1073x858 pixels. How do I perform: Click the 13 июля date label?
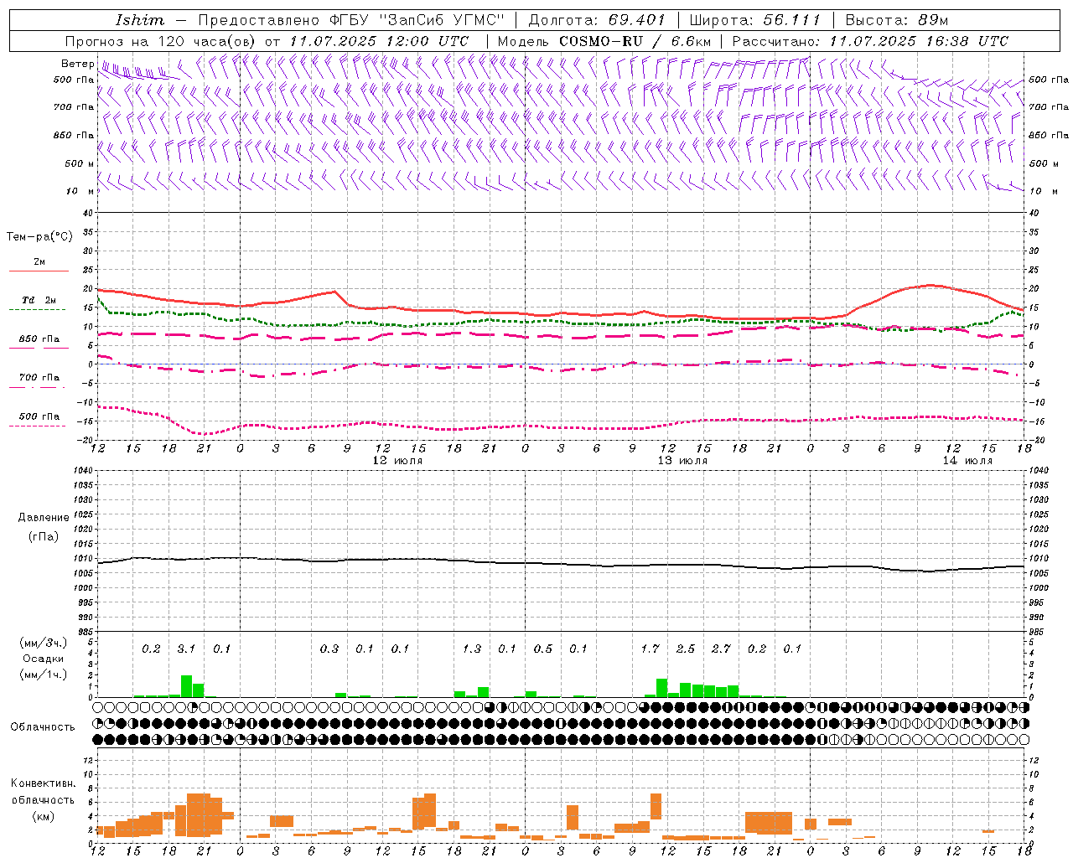682,461
